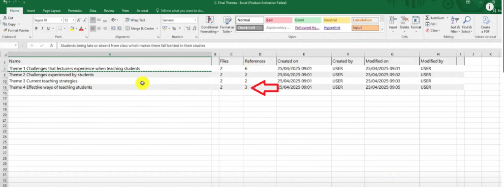Select Bottom Align icon
The height and width of the screenshot is (187, 504).
[x=105, y=20]
